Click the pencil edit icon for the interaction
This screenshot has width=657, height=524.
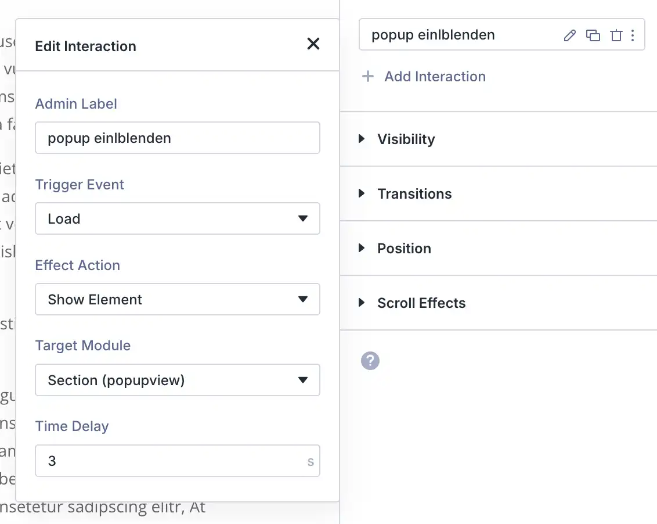click(x=570, y=35)
